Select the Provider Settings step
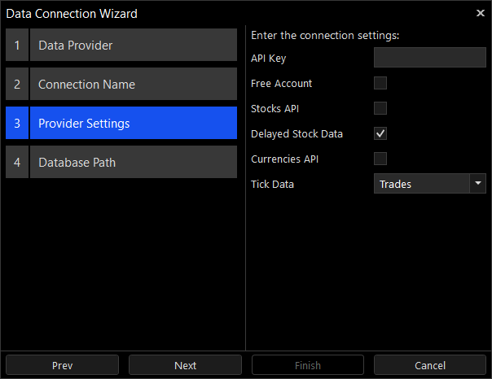The width and height of the screenshot is (492, 379). pyautogui.click(x=133, y=124)
